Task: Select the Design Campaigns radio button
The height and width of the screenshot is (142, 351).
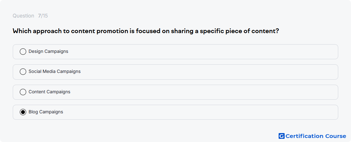Action: (x=23, y=52)
